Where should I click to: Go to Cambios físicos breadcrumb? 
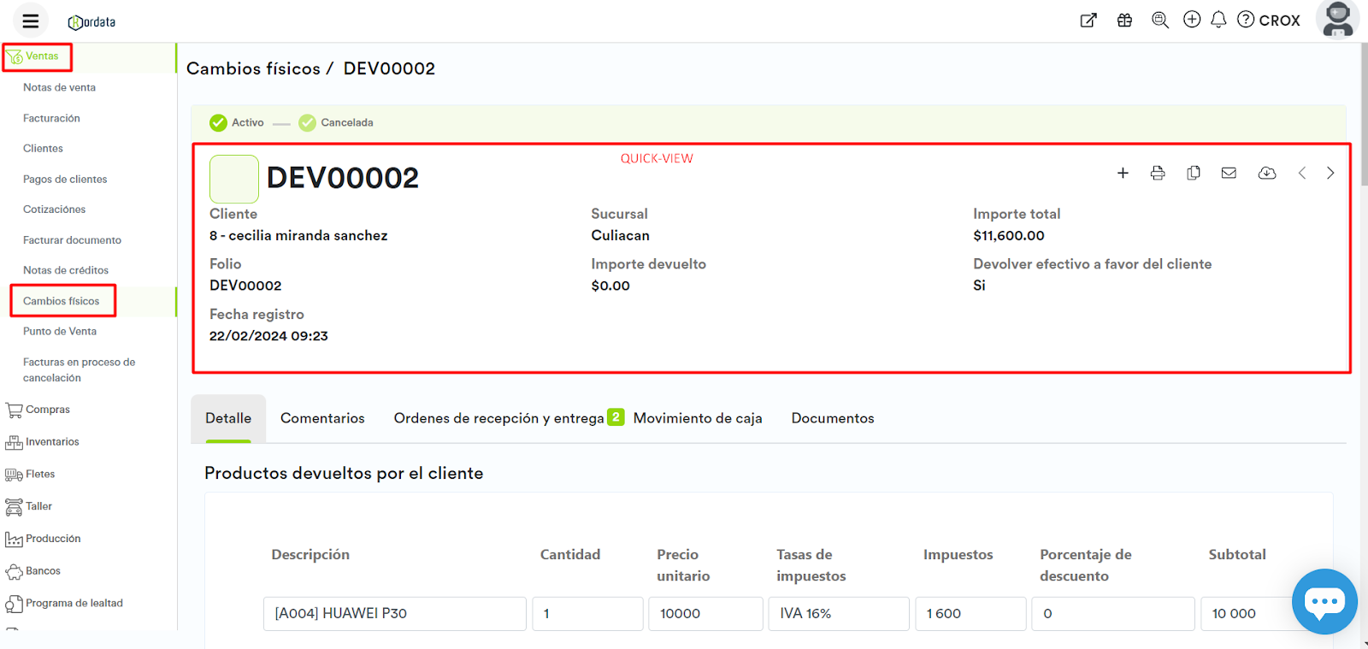(253, 68)
